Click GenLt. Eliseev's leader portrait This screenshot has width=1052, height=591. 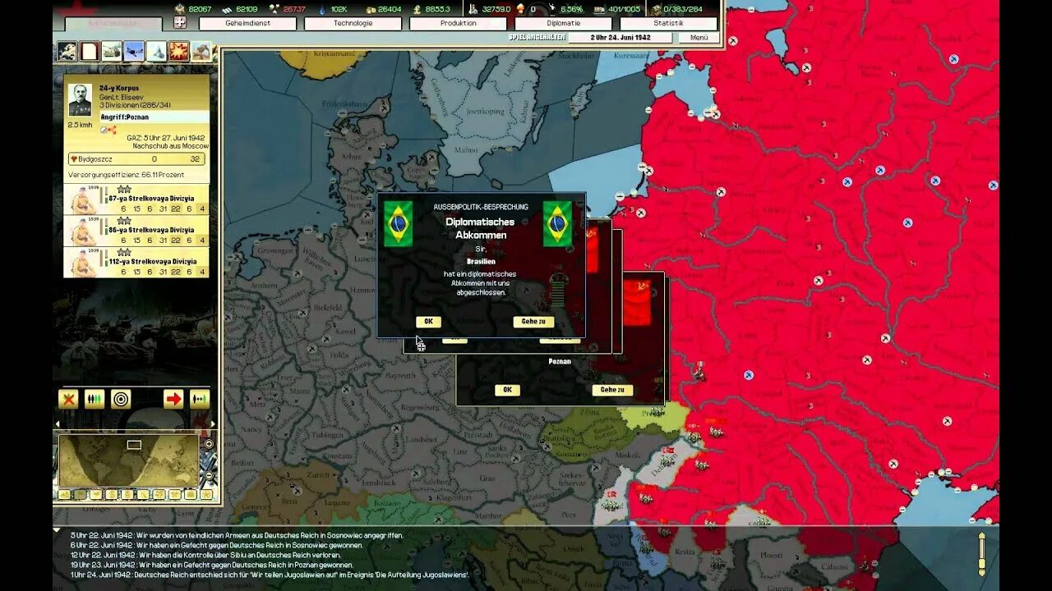tap(81, 99)
